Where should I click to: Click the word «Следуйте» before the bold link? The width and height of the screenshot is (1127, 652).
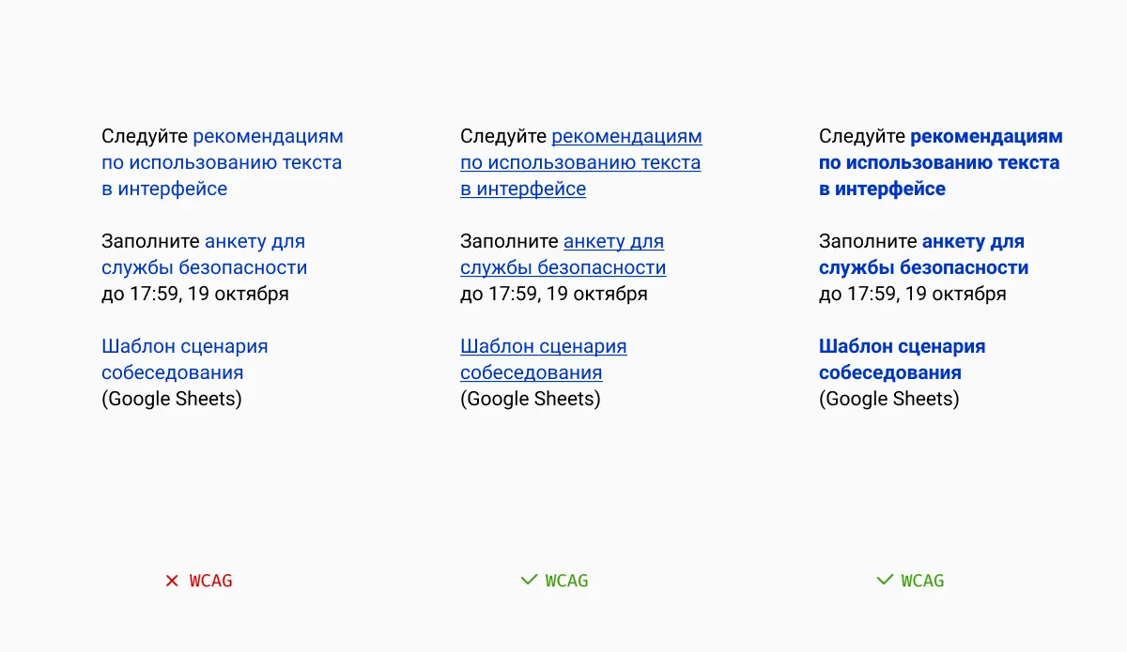[x=861, y=136]
